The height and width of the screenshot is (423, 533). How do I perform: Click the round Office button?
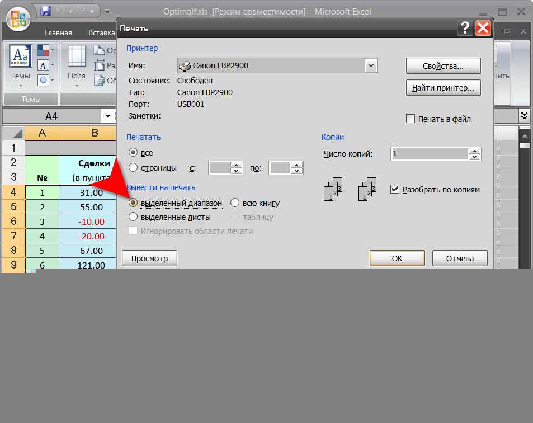tap(18, 19)
